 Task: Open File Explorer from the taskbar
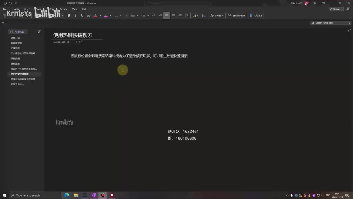pos(76,195)
